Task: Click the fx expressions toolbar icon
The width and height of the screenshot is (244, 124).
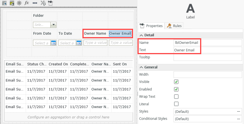Action: coord(27,3)
